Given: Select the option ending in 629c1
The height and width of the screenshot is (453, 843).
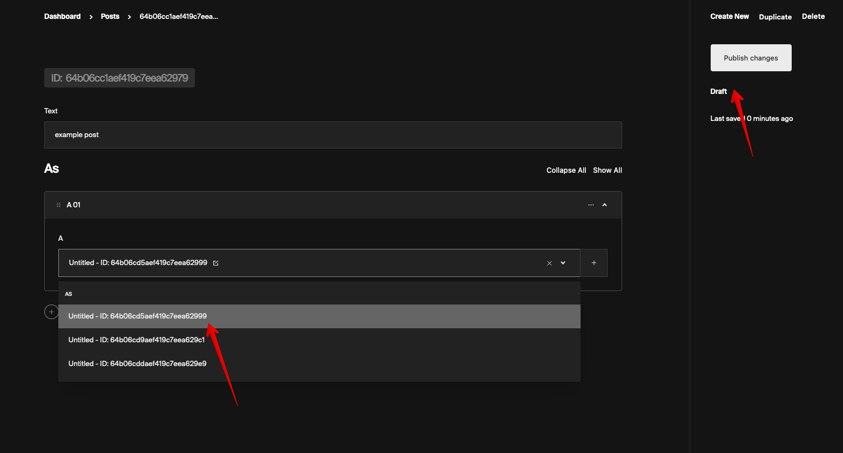Looking at the screenshot, I should (136, 340).
